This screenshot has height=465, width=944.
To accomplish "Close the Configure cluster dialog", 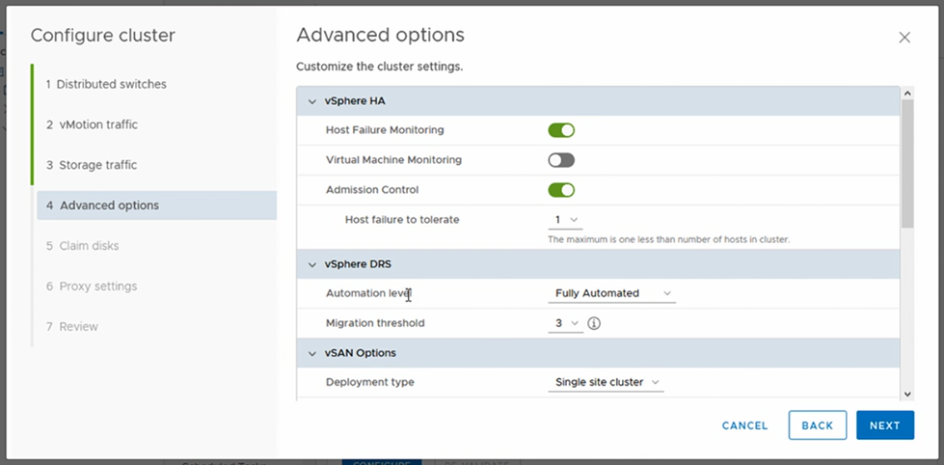I will point(904,38).
